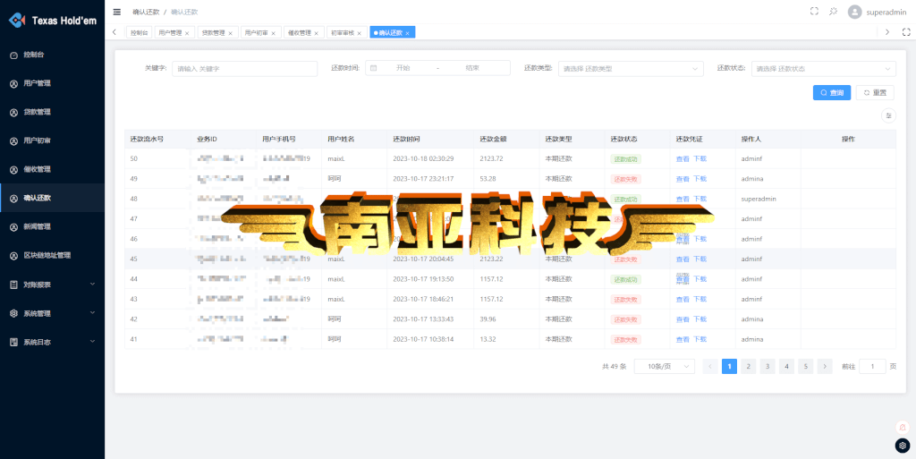
Task: Expand the 系统管理 sidebar menu
Action: tap(52, 313)
